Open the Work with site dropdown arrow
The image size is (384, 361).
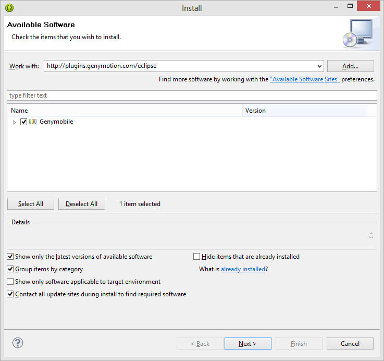pyautogui.click(x=319, y=66)
